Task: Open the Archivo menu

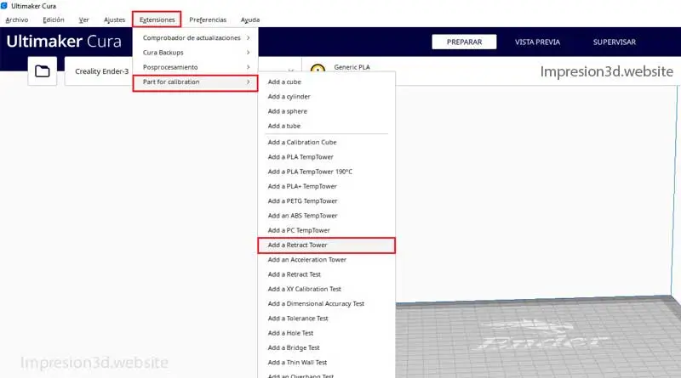Action: point(17,20)
